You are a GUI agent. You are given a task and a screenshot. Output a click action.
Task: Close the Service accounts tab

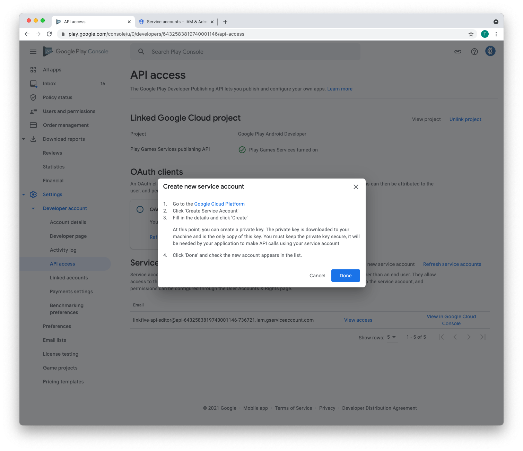pos(212,22)
